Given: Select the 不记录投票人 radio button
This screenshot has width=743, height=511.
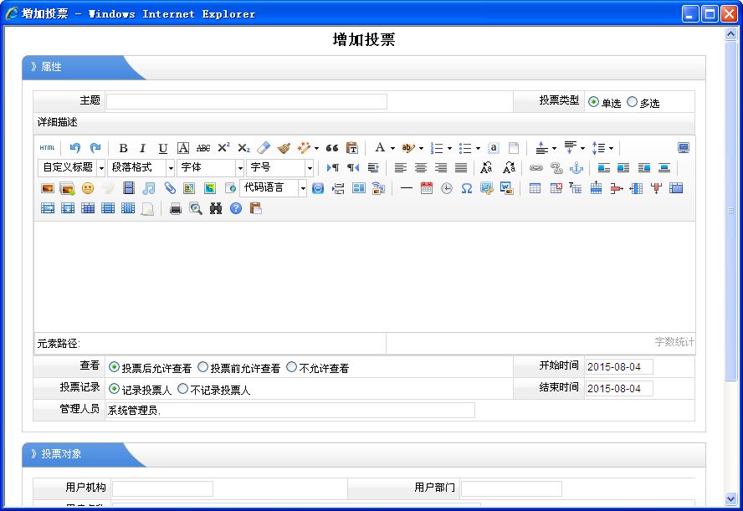Looking at the screenshot, I should click(182, 389).
